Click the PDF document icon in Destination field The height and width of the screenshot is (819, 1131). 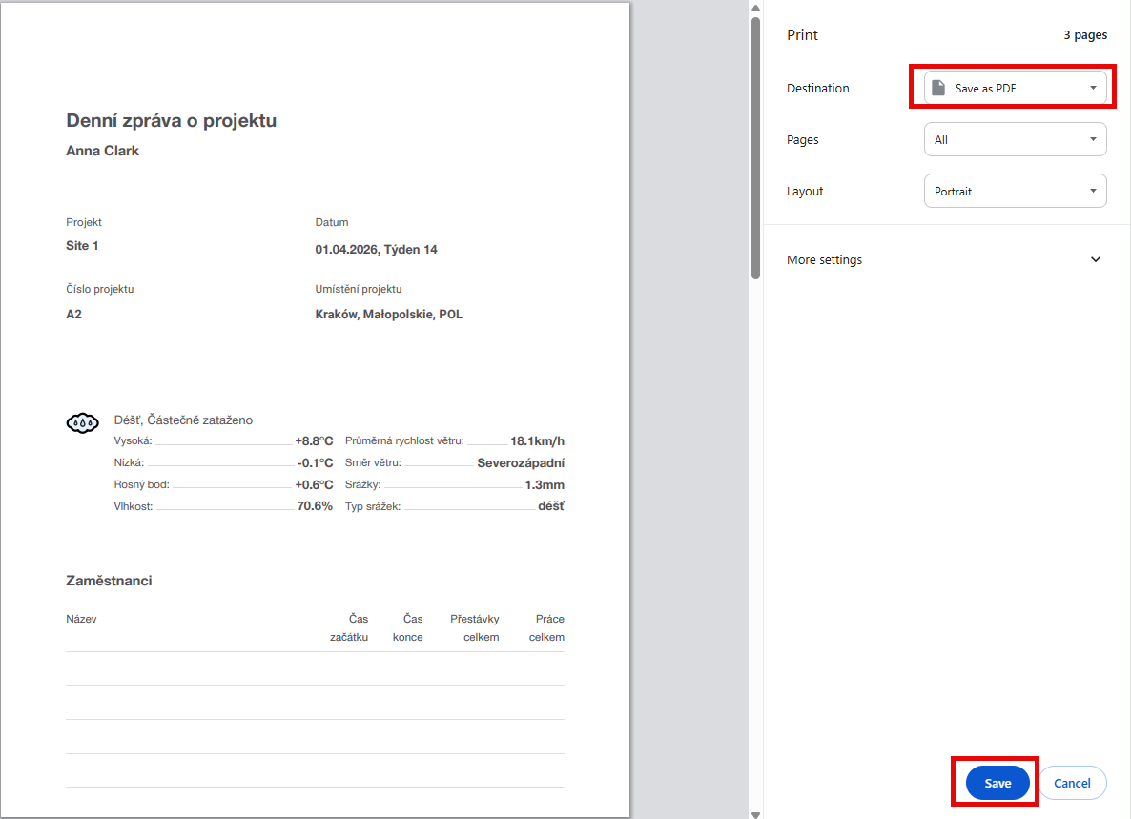(x=938, y=88)
